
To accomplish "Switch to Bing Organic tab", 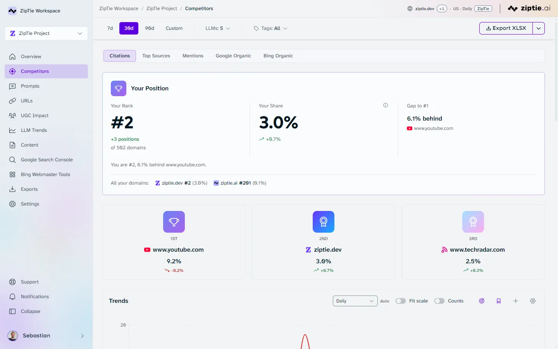I will point(278,56).
